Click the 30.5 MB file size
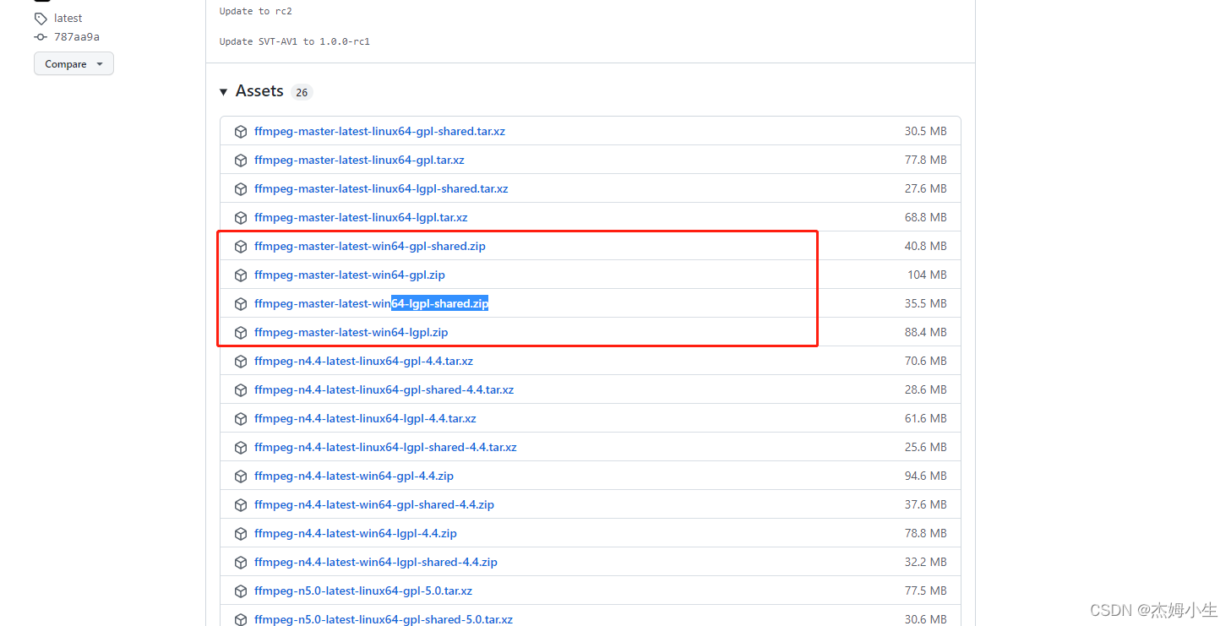This screenshot has height=626, width=1231. pyautogui.click(x=926, y=132)
